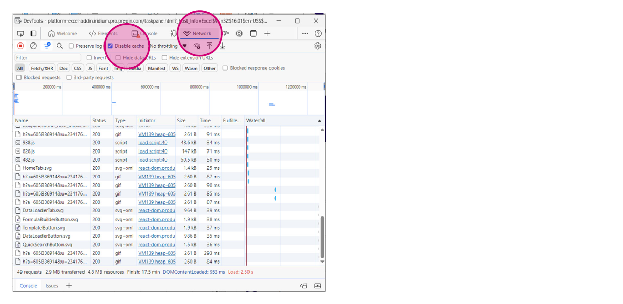
Task: Click the scrollbar down arrow of request list
Action: tap(322, 262)
